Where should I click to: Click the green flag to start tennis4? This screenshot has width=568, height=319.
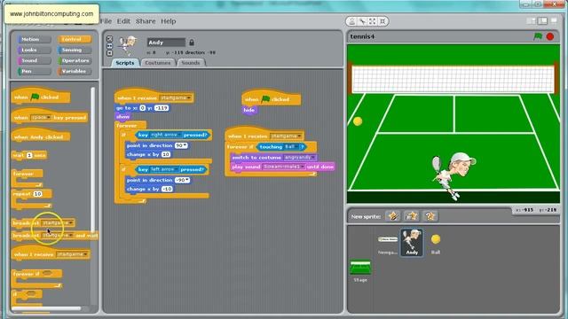click(x=538, y=36)
